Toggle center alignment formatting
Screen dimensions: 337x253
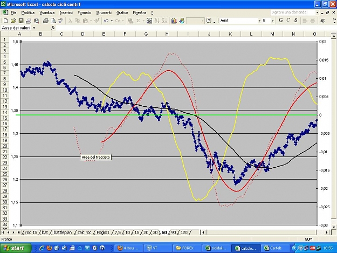coord(312,20)
